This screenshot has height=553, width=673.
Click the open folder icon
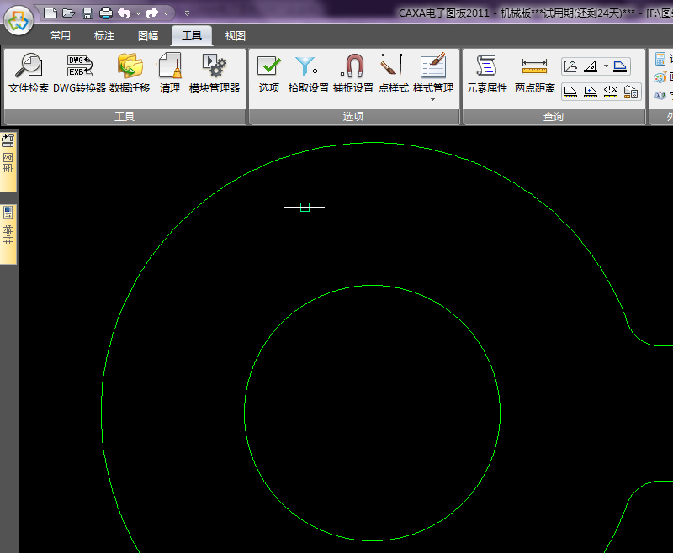(x=69, y=13)
